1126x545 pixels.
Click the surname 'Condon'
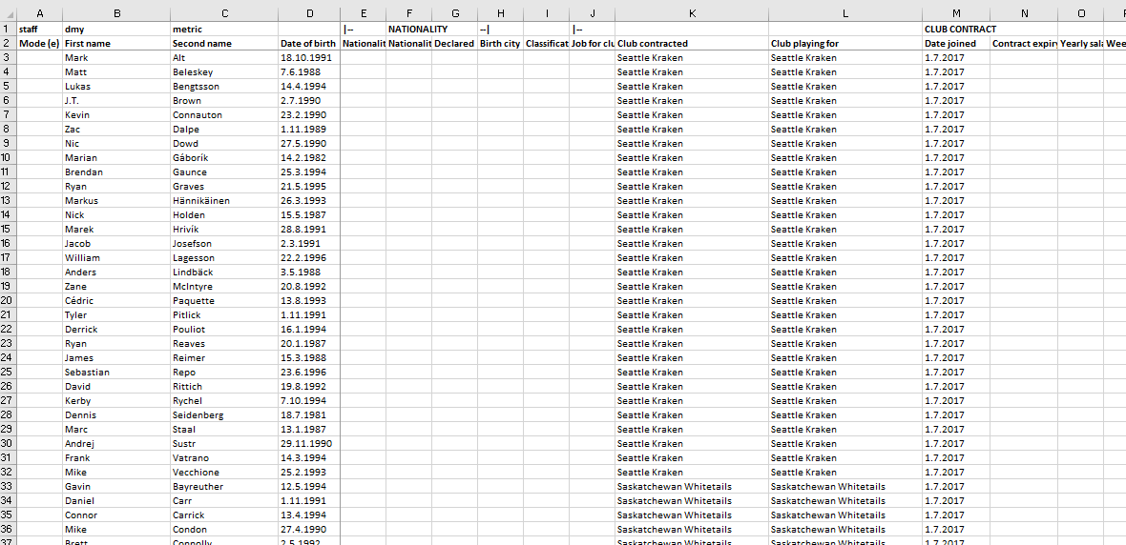pos(189,529)
